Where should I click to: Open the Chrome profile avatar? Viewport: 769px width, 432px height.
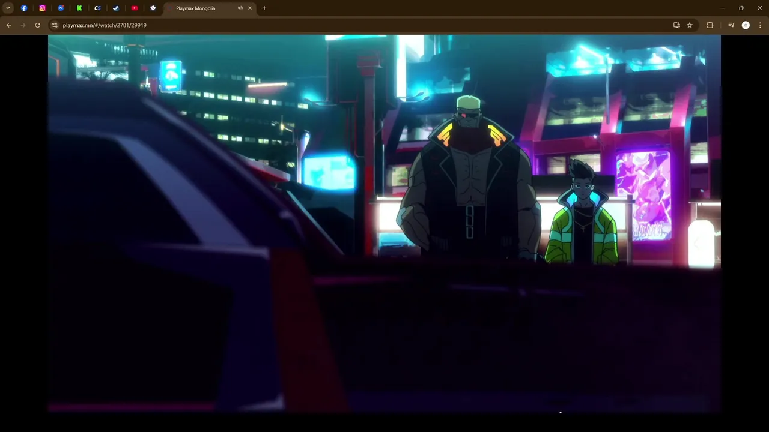[x=746, y=25]
